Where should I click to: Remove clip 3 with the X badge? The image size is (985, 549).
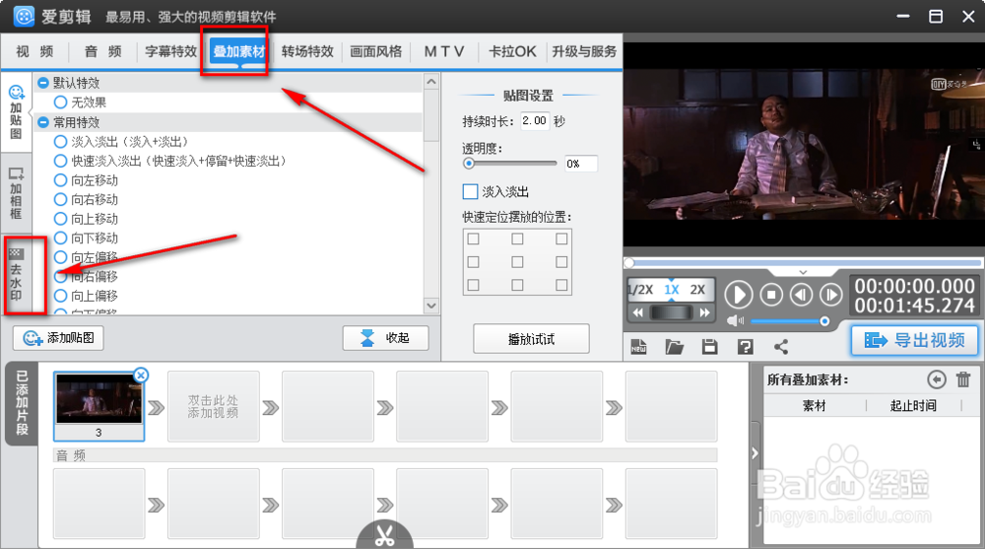pos(141,376)
